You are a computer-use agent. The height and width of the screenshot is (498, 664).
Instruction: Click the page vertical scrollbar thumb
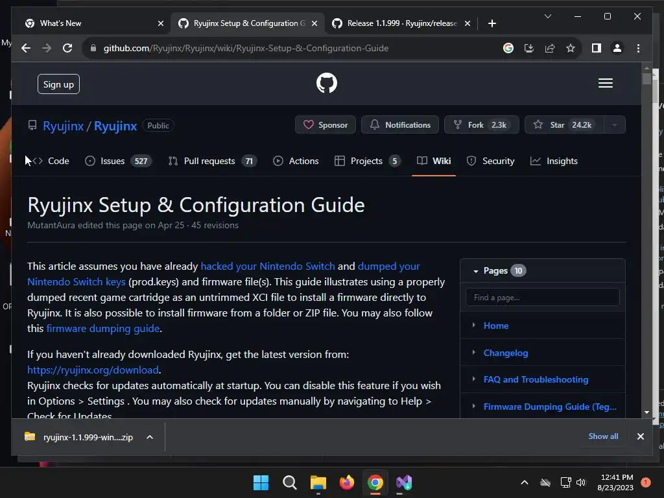click(646, 79)
